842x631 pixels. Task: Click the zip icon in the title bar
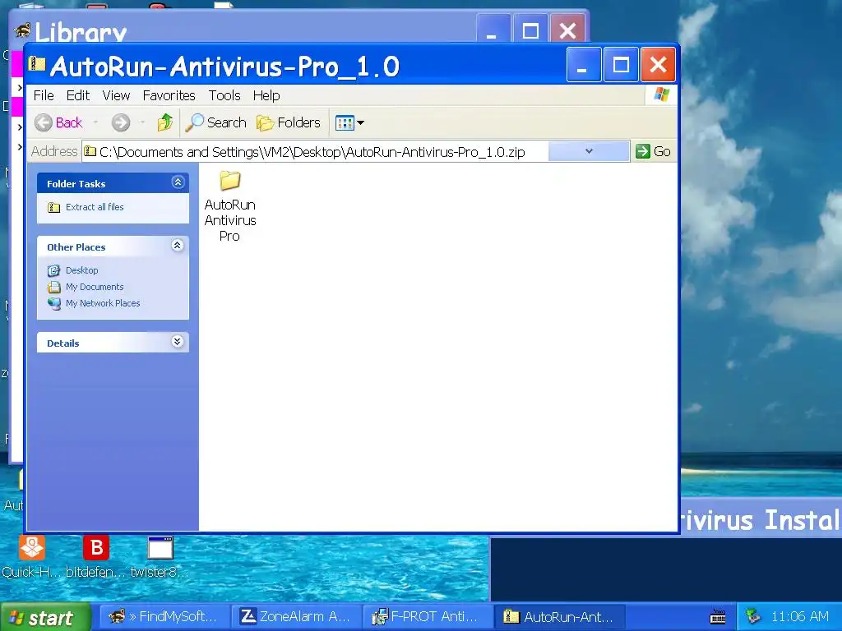point(37,64)
